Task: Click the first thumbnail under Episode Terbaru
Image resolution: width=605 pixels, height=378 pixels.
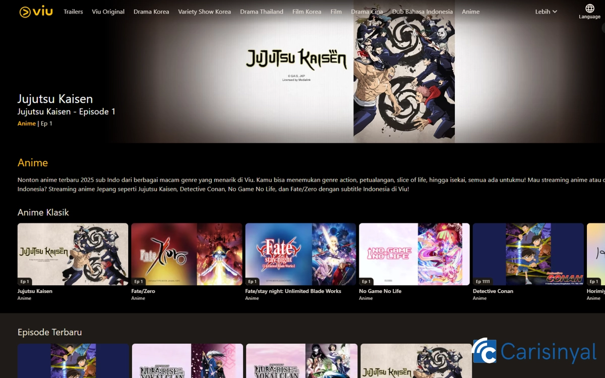Action: [x=73, y=360]
